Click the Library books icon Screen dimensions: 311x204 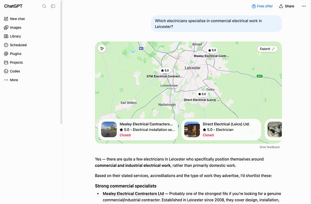[x=6, y=36]
